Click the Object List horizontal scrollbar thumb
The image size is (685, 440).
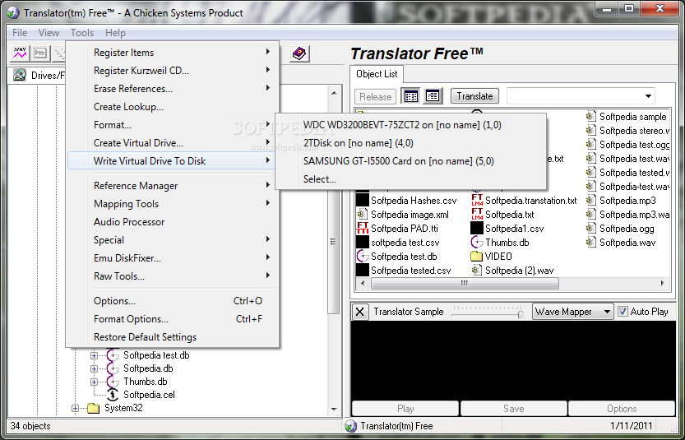[x=465, y=283]
